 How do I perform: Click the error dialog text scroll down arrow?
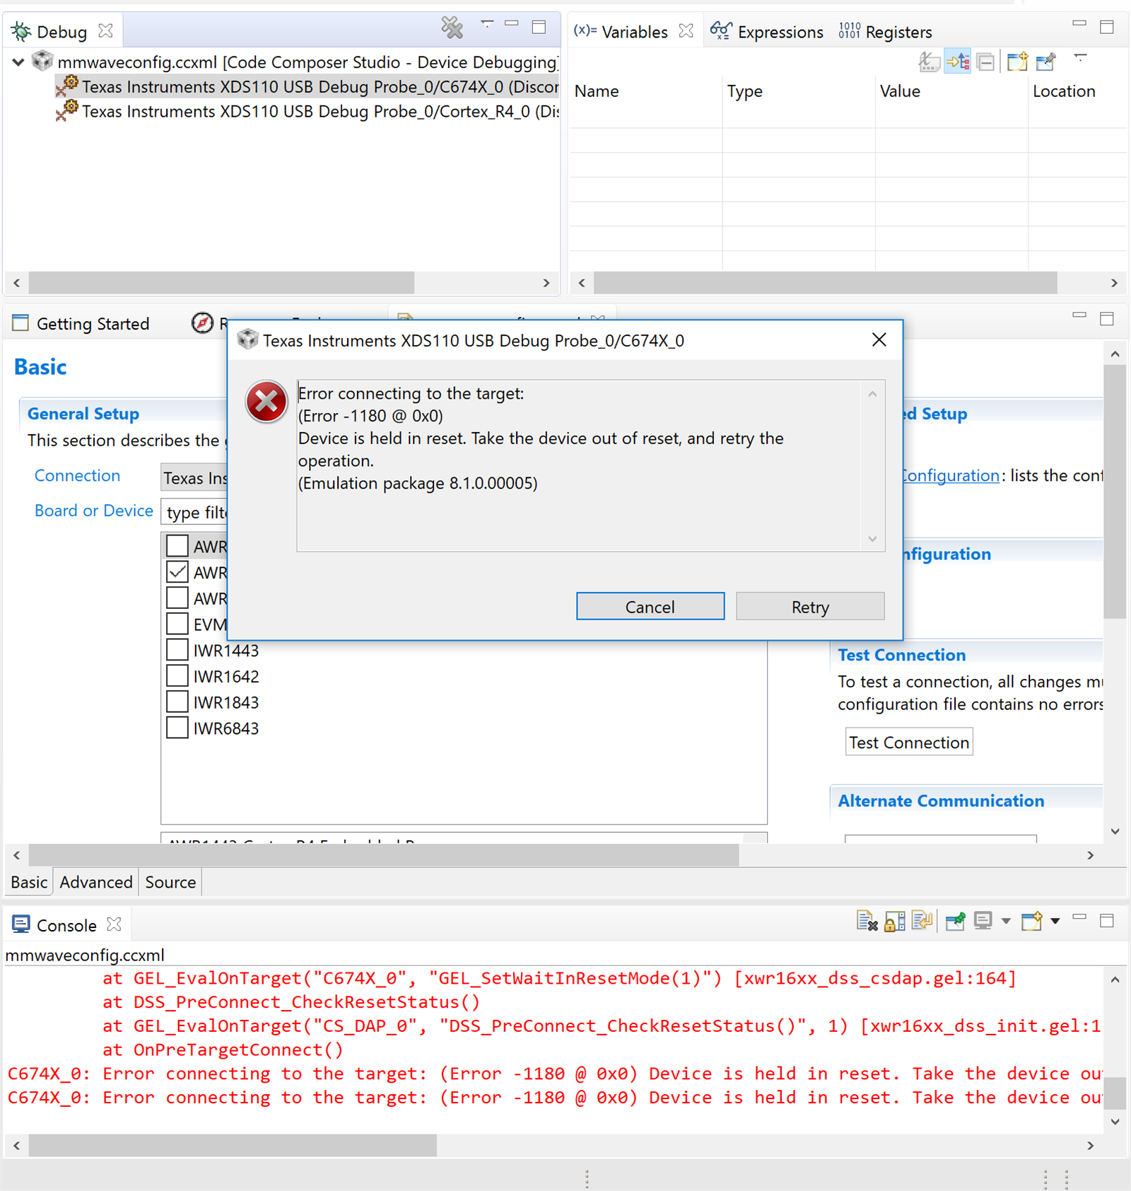tap(872, 539)
